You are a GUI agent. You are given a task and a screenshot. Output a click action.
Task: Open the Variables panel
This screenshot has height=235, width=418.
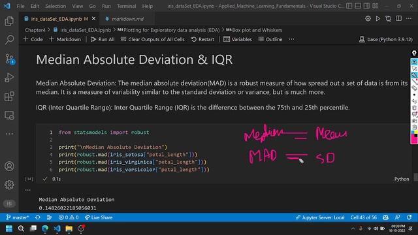pos(238,39)
